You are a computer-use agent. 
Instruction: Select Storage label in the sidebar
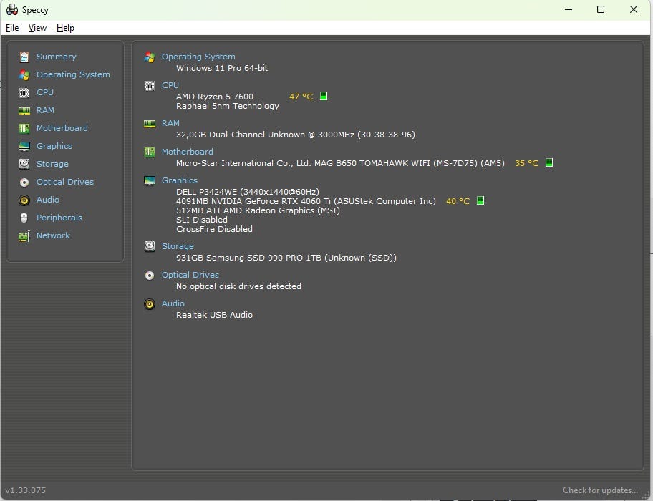[x=52, y=164]
